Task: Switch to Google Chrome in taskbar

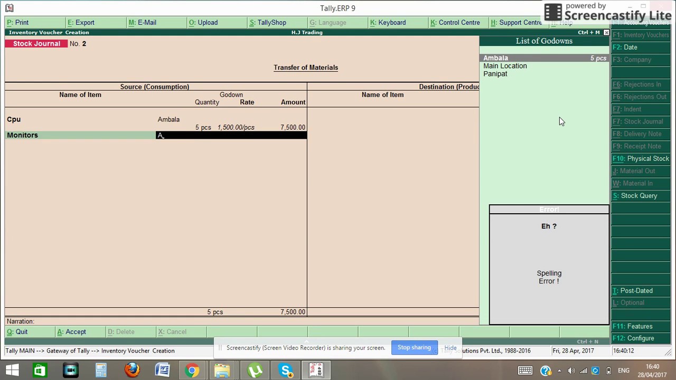Action: pos(192,370)
